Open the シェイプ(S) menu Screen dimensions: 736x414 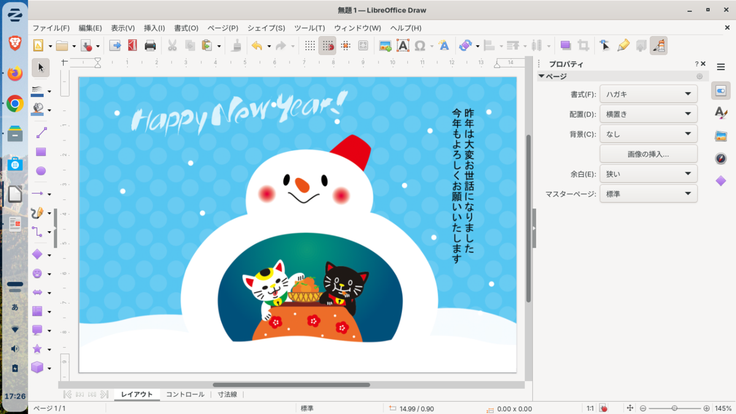pos(266,28)
